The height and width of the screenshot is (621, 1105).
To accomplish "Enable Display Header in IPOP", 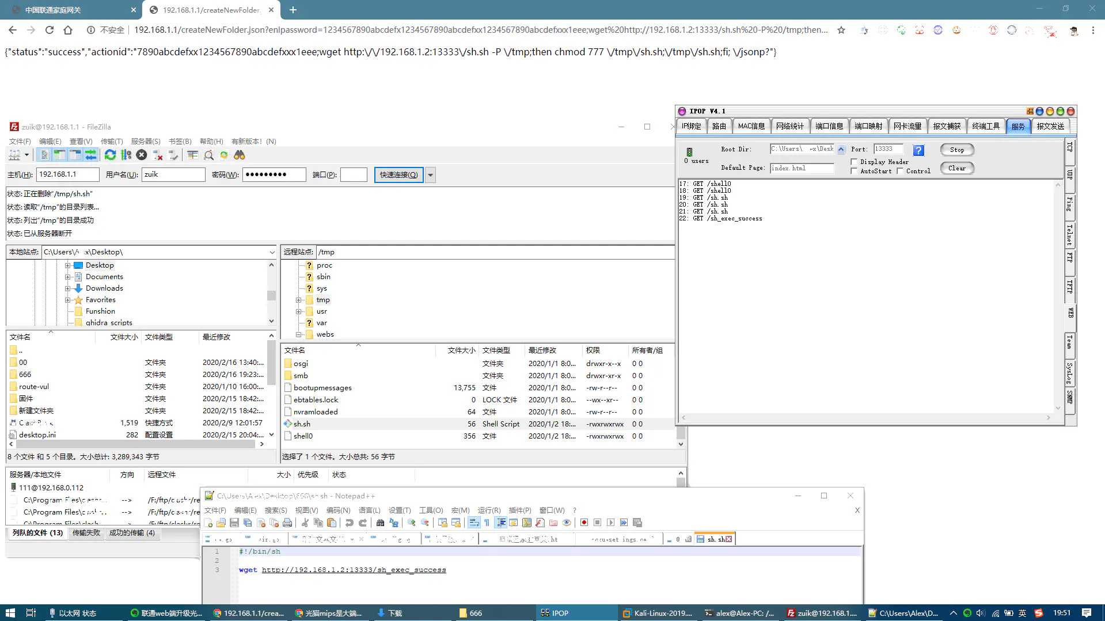I will [854, 162].
